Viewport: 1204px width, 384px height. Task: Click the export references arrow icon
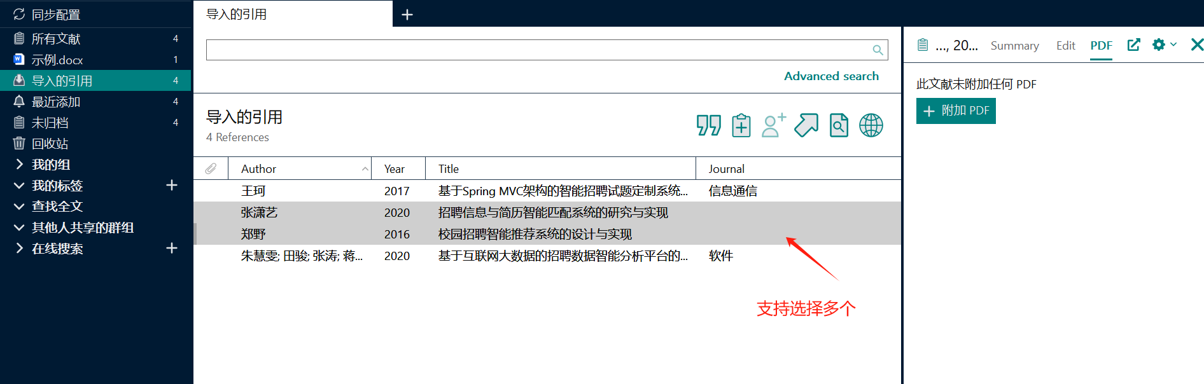[x=806, y=125]
